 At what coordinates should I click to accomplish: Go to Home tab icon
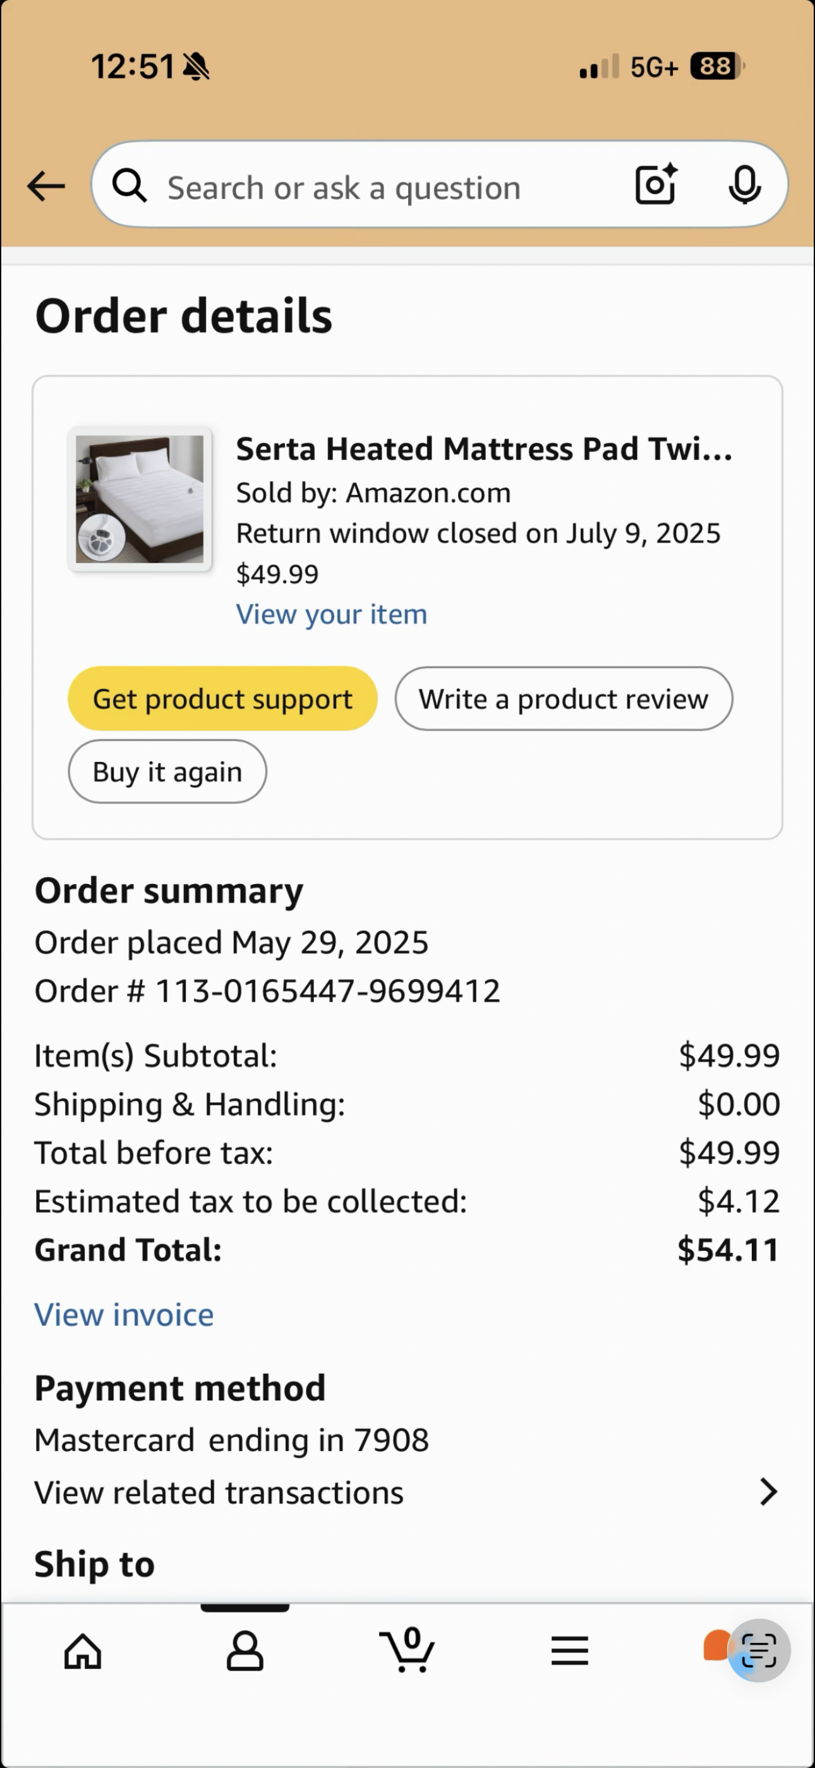(83, 1650)
